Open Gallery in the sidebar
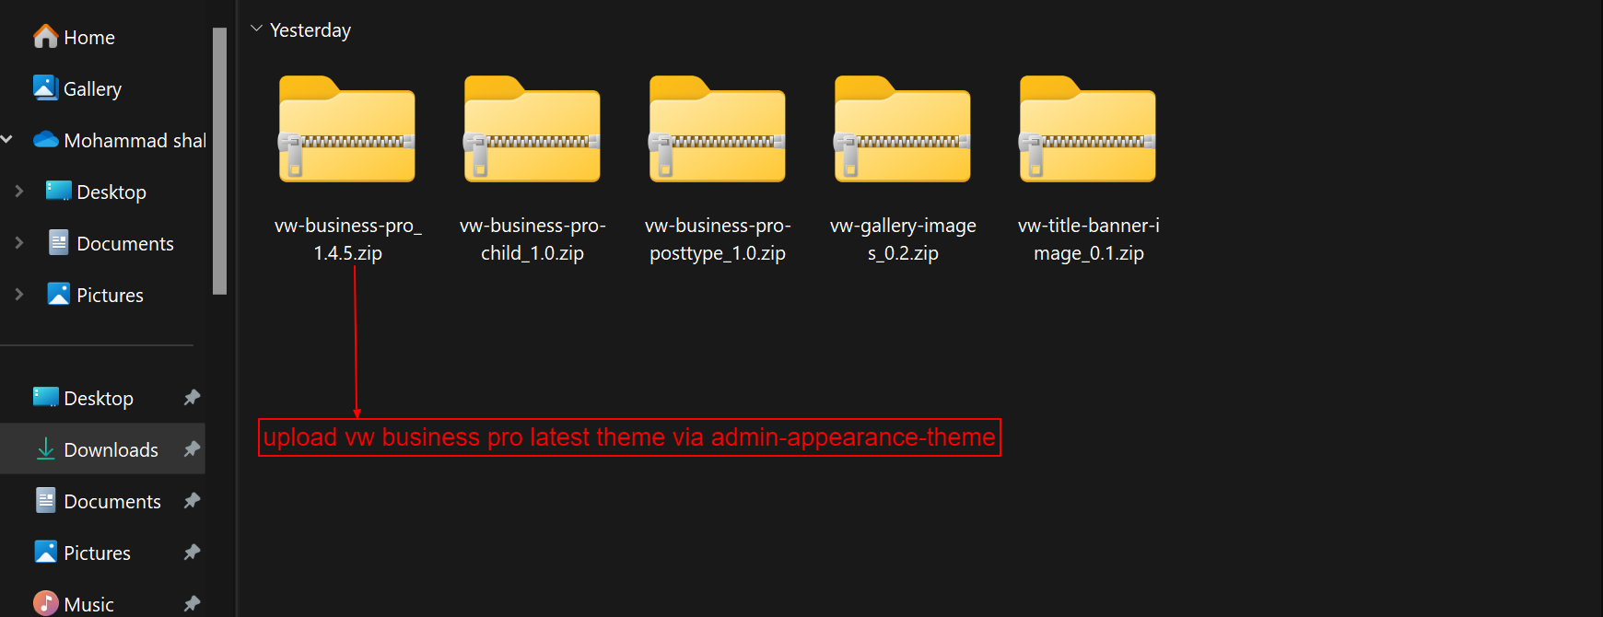1603x617 pixels. 92,88
